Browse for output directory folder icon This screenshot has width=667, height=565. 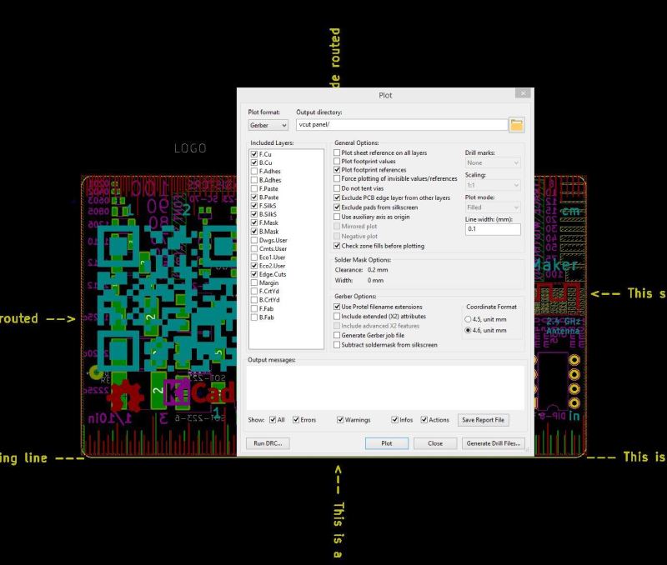pos(516,125)
